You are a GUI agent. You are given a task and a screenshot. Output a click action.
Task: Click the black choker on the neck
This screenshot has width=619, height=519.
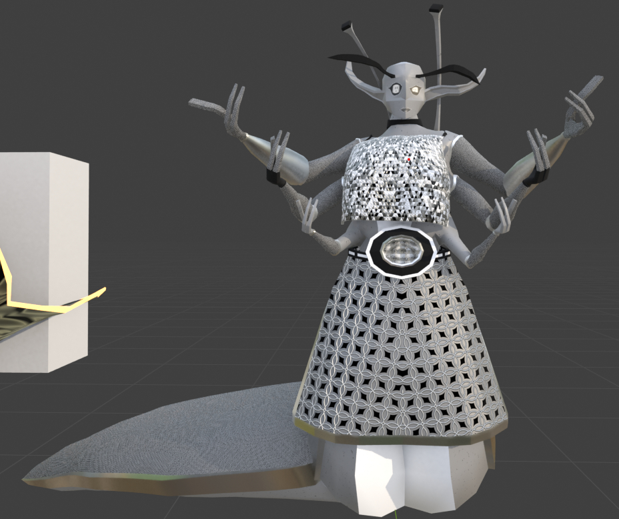coord(406,123)
